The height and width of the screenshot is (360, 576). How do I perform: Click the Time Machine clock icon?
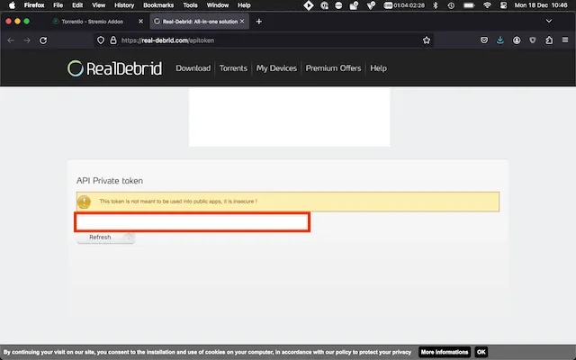[451, 5]
